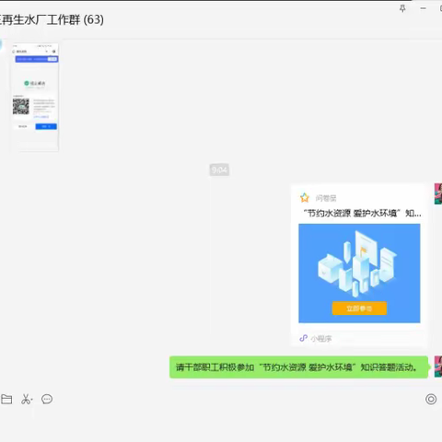Screen dimensions: 442x442
Task: Click the group title 再生水厂工作群 (63)
Action: click(x=52, y=20)
